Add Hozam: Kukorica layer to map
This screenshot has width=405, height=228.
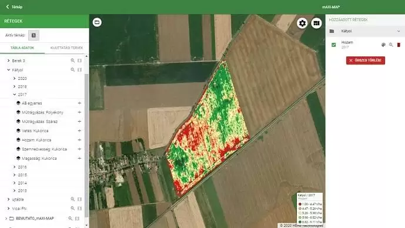point(79,140)
